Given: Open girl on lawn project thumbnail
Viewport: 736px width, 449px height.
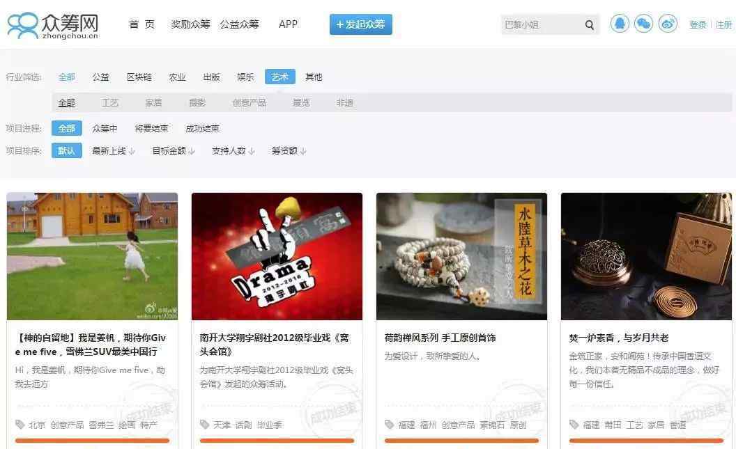Looking at the screenshot, I should pos(92,256).
